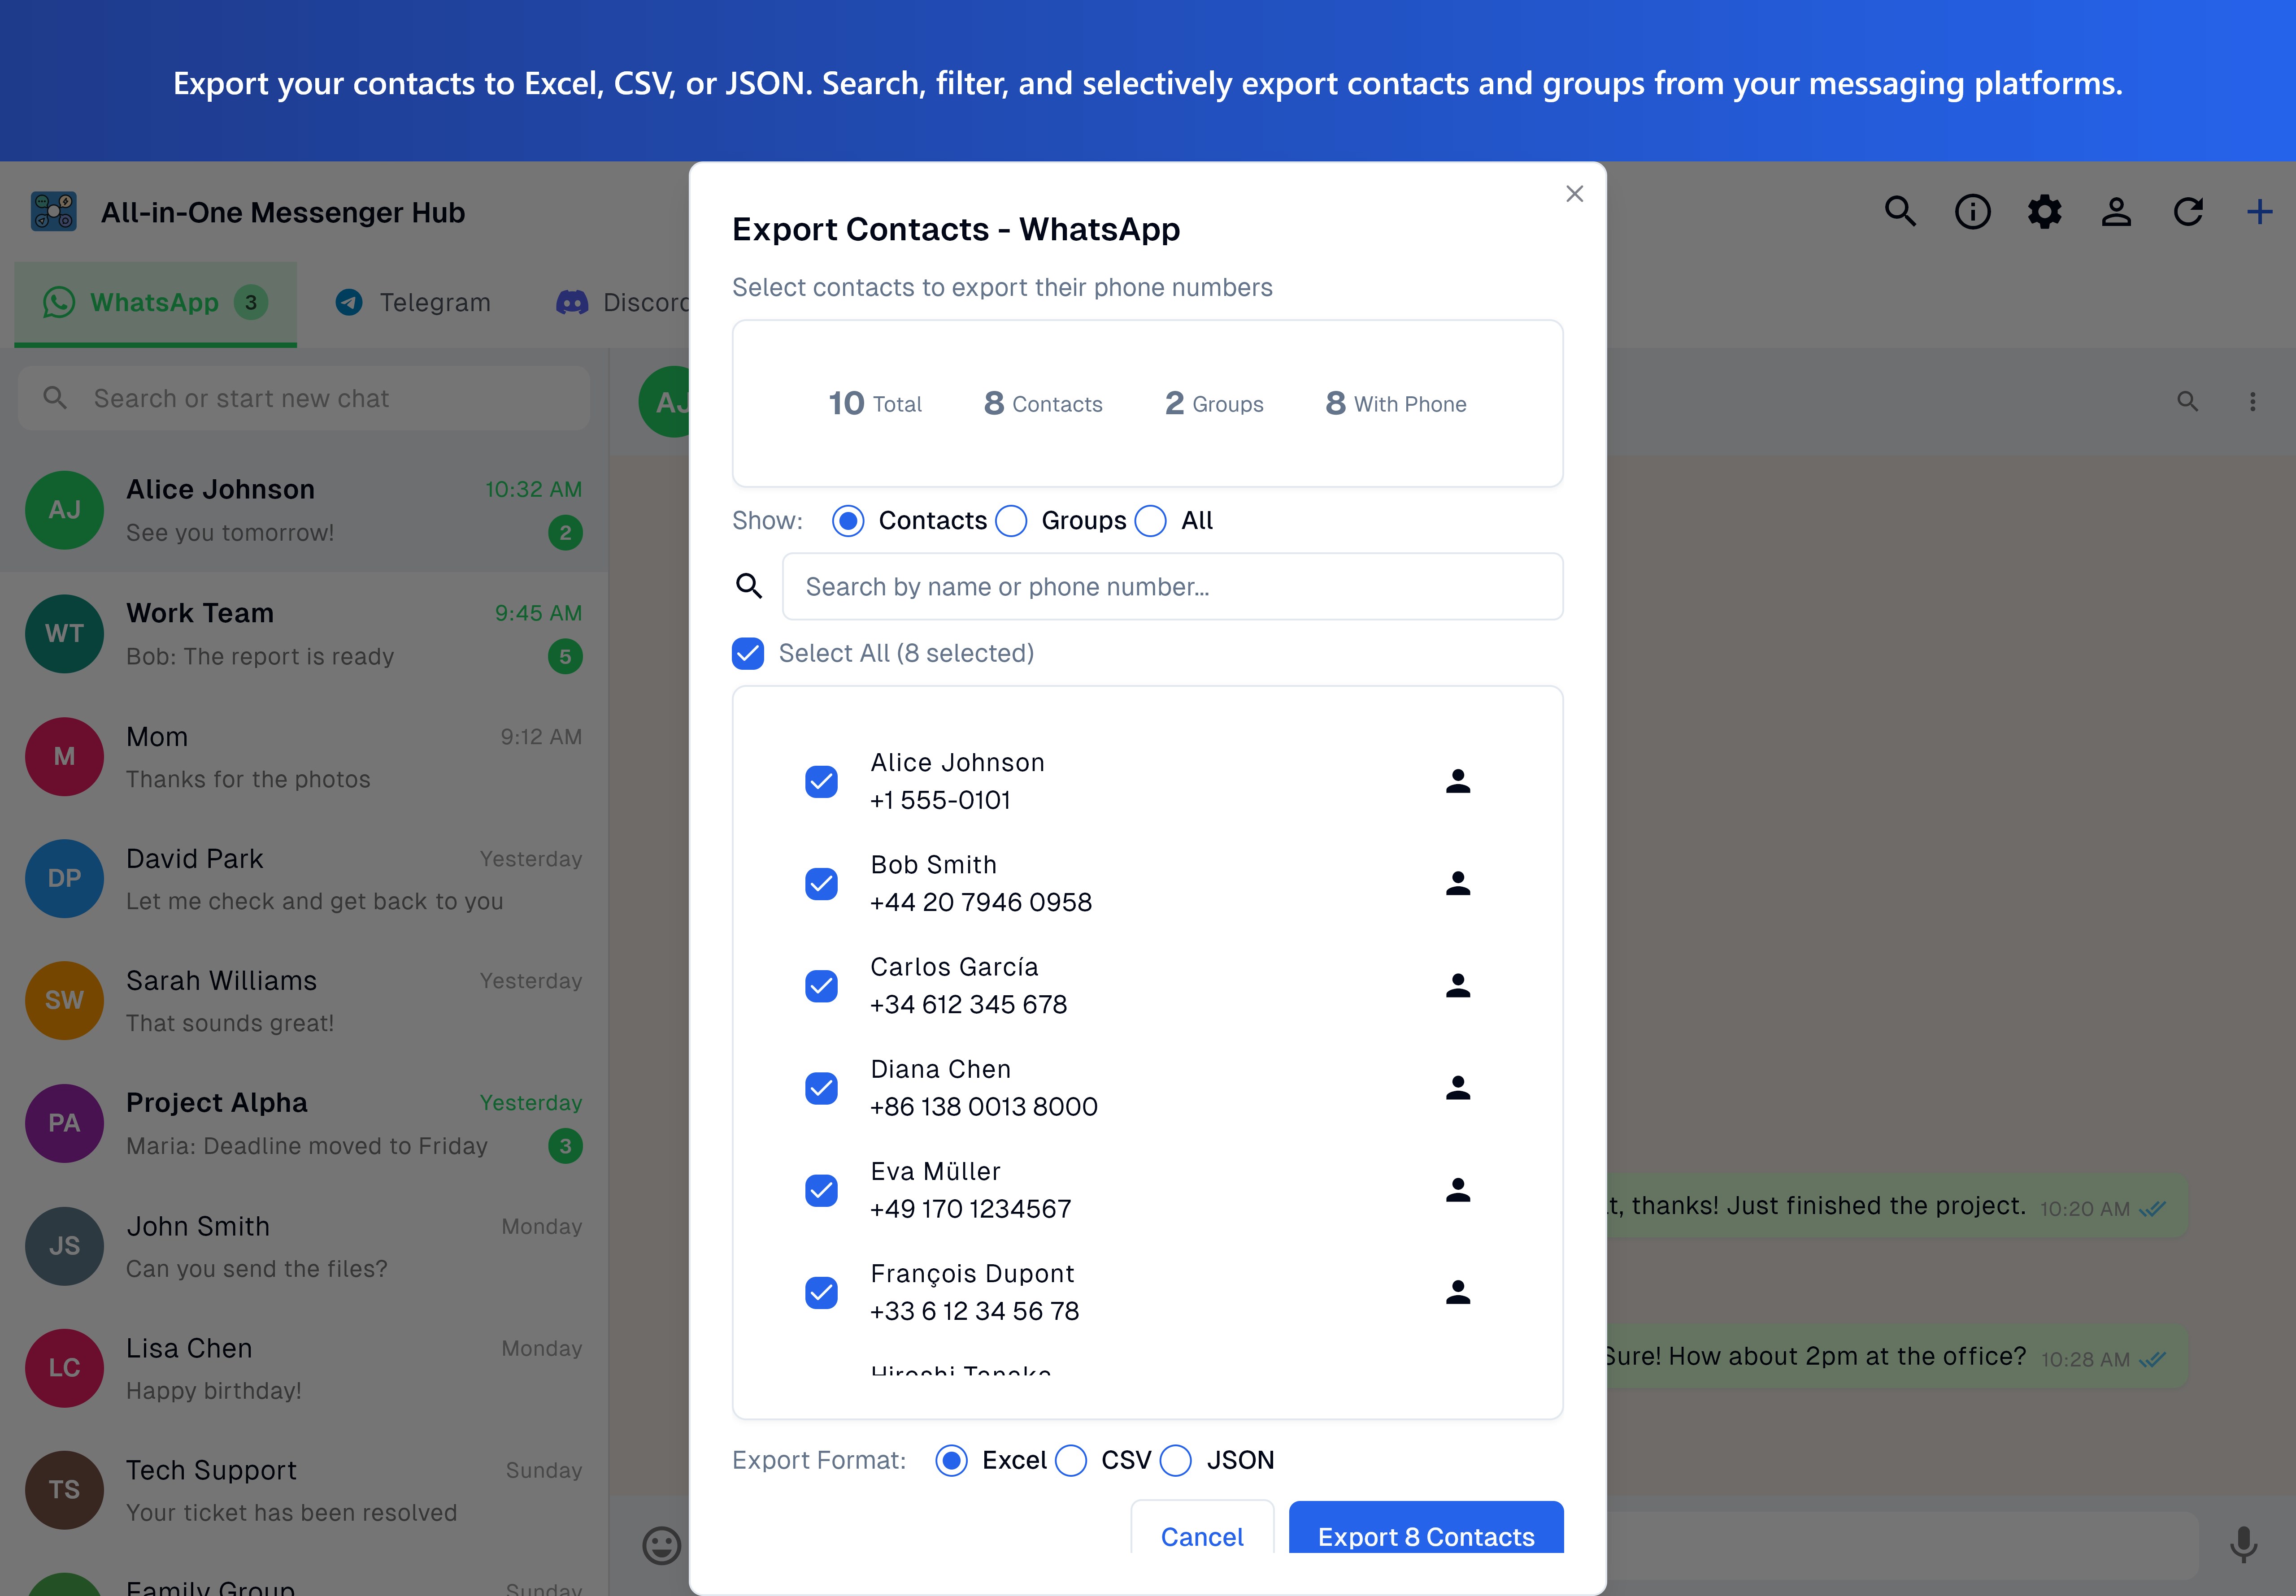
Task: Click person icon in Alice Johnson row
Action: 1458,781
